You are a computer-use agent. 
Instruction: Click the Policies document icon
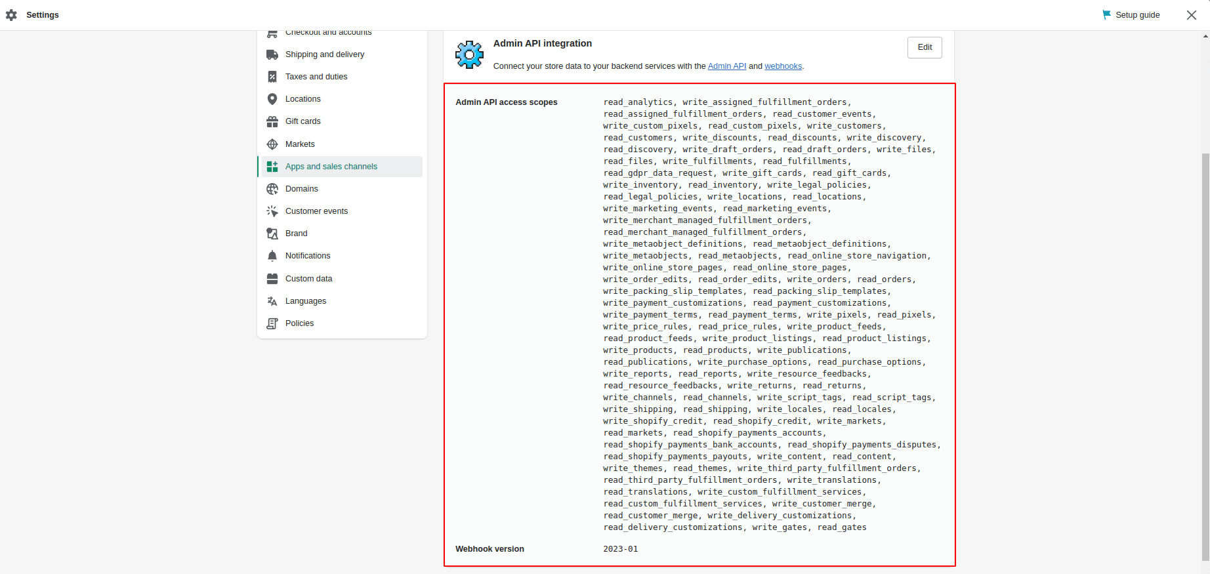[x=272, y=323]
